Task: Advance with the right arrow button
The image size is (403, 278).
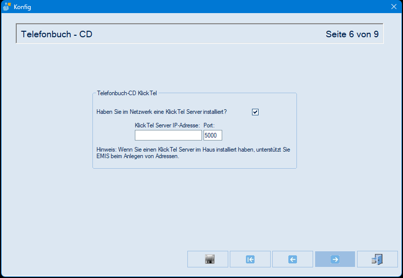Action: (335, 259)
